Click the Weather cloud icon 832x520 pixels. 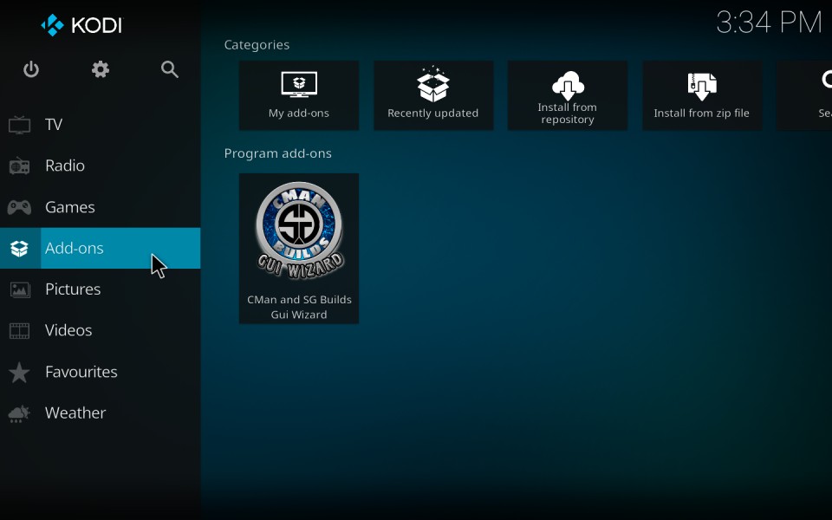(x=20, y=413)
